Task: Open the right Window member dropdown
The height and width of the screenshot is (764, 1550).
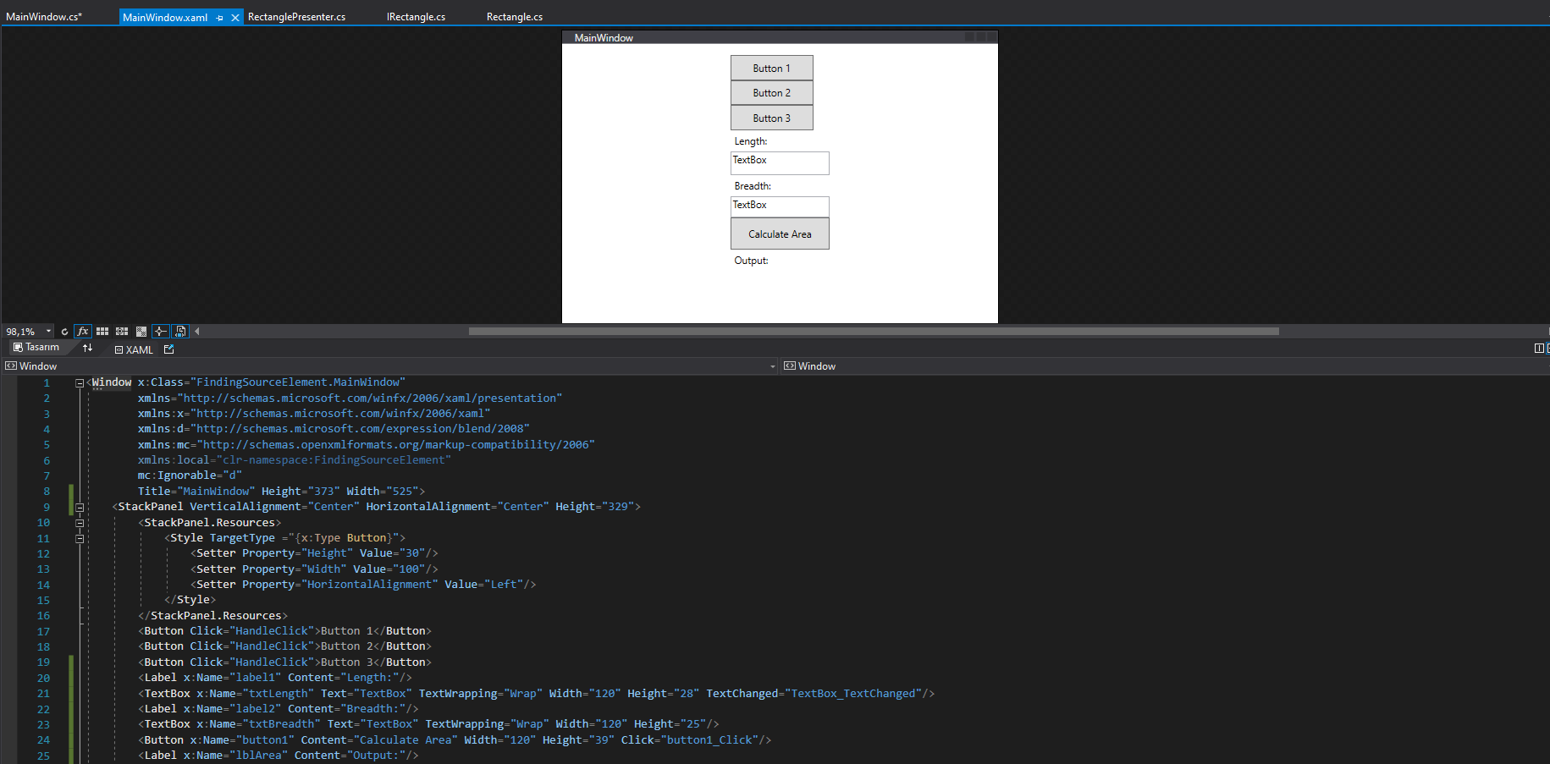Action: [1164, 366]
